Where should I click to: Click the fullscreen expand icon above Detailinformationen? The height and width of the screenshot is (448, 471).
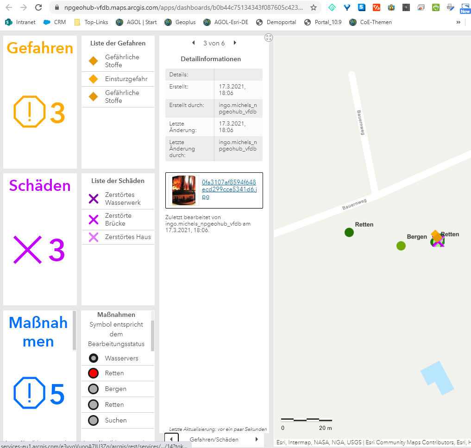pos(269,38)
